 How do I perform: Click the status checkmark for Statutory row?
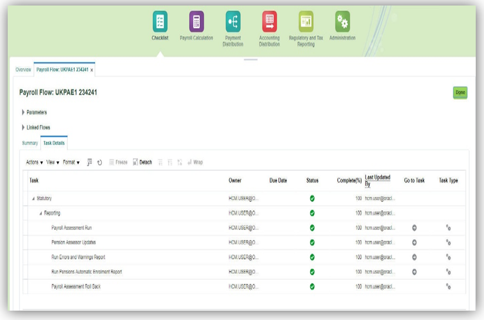(x=312, y=199)
